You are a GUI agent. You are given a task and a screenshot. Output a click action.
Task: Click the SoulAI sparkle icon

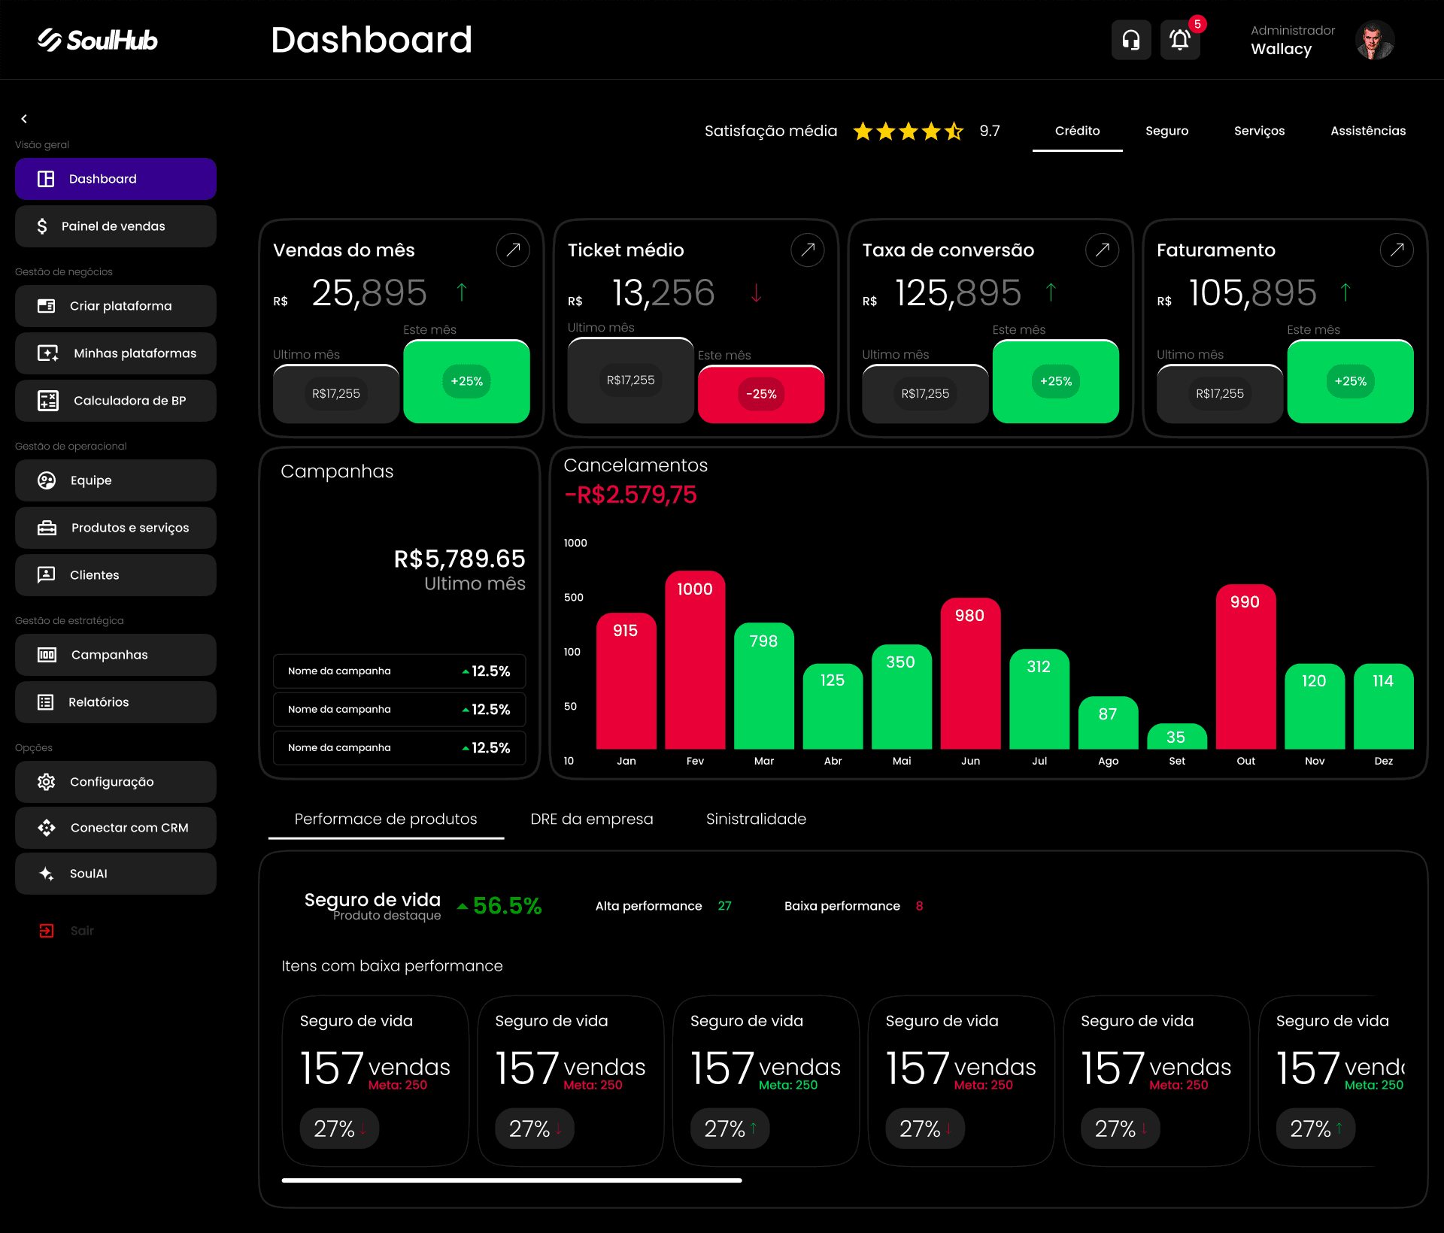(x=47, y=874)
